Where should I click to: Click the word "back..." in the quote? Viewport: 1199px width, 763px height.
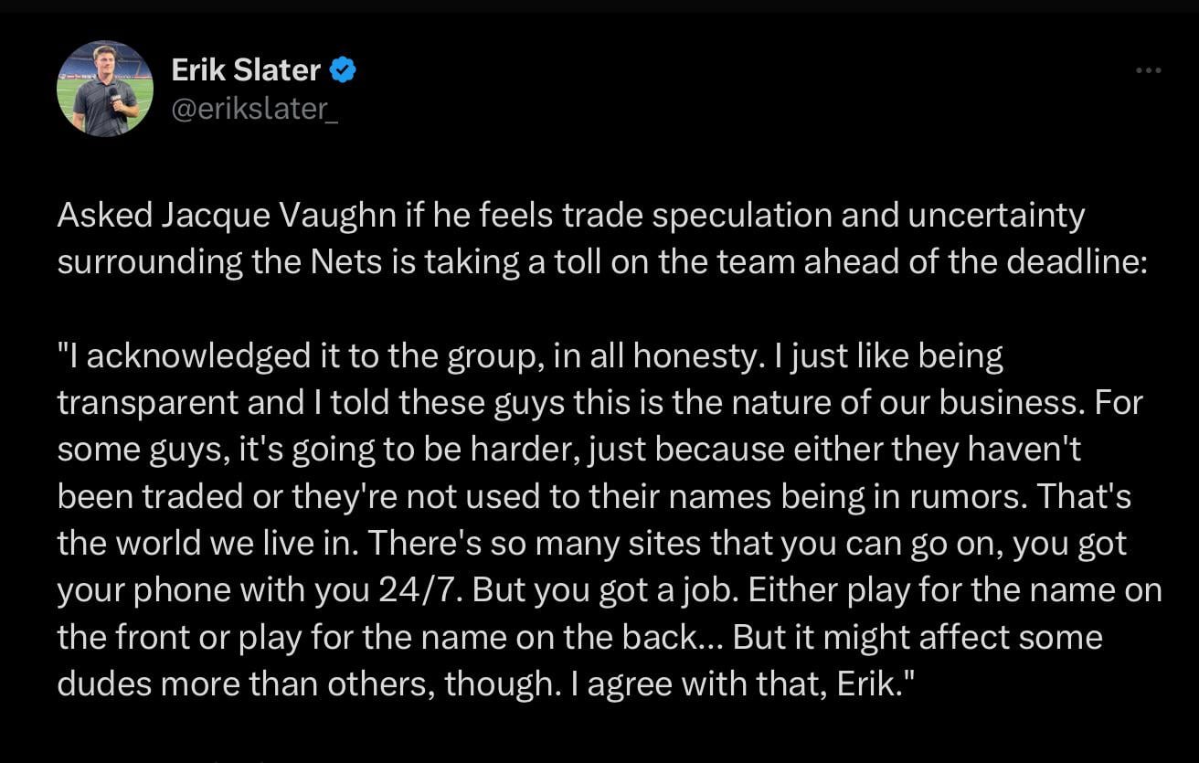click(677, 638)
